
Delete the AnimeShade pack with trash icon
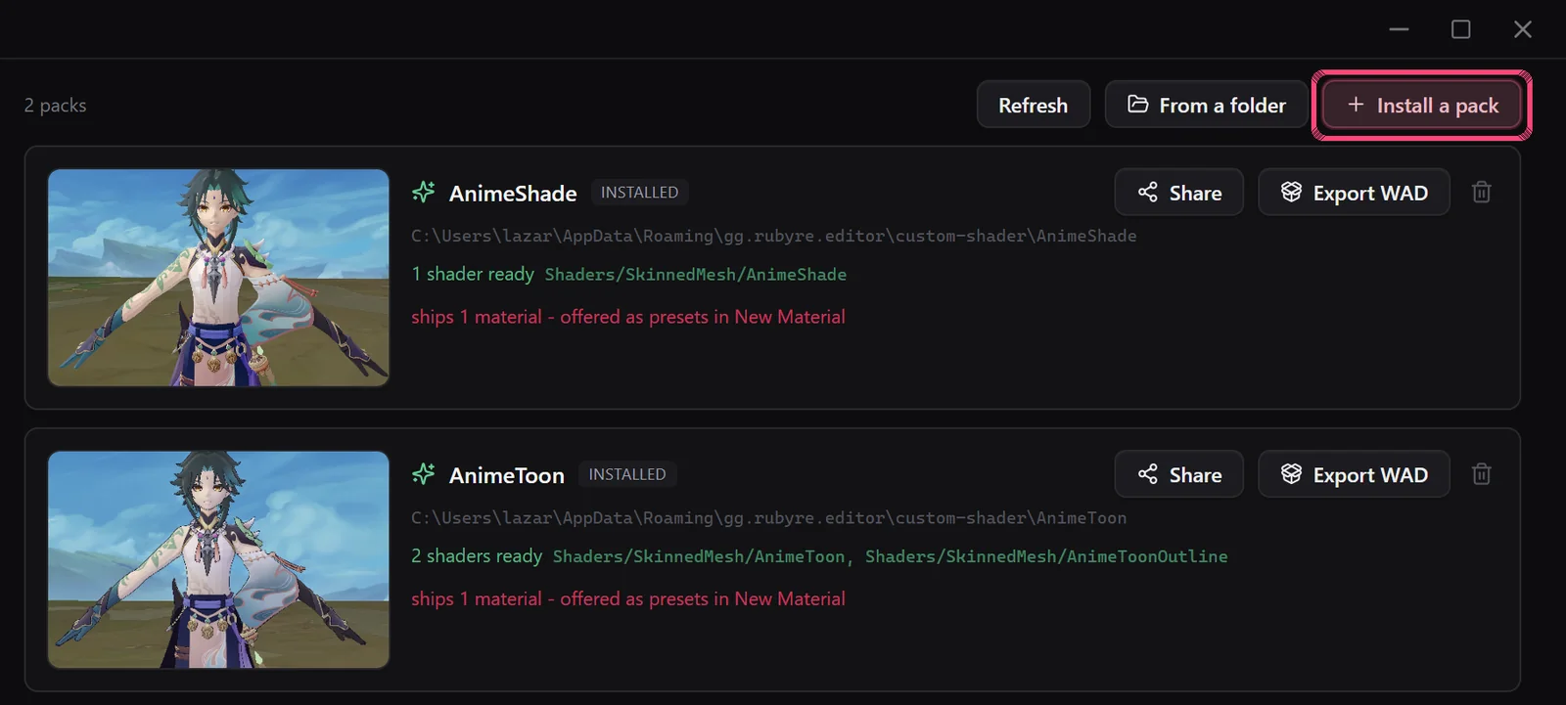pos(1481,192)
